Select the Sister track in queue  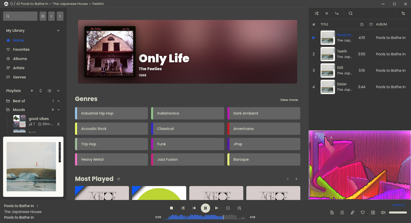click(x=360, y=87)
